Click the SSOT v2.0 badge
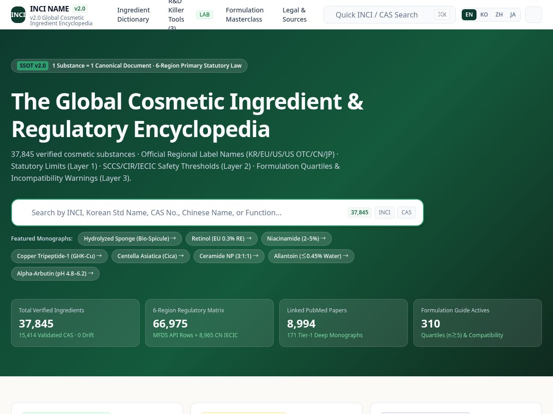This screenshot has width=553, height=414. [x=33, y=66]
